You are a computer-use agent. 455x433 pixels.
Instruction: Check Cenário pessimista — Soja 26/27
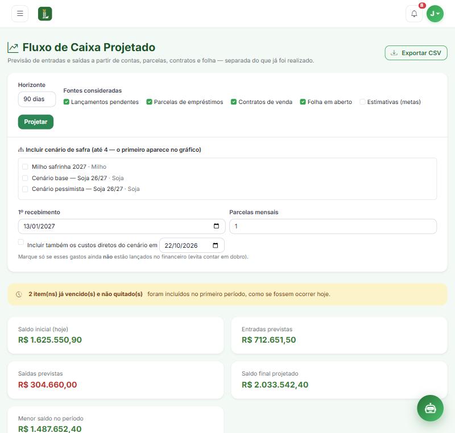coord(25,189)
